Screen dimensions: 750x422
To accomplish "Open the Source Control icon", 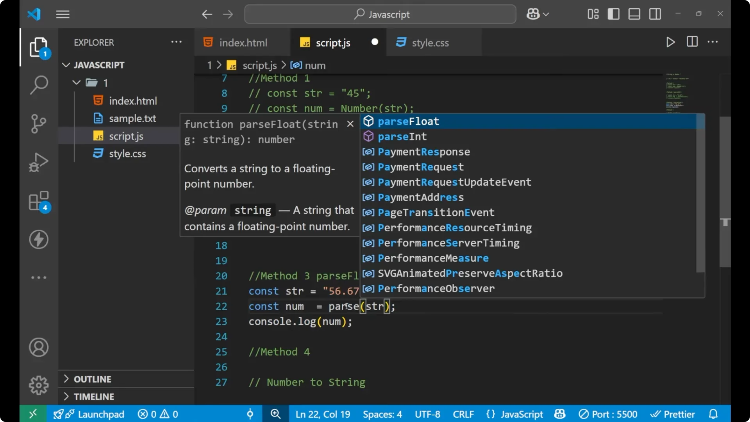I will (x=39, y=123).
